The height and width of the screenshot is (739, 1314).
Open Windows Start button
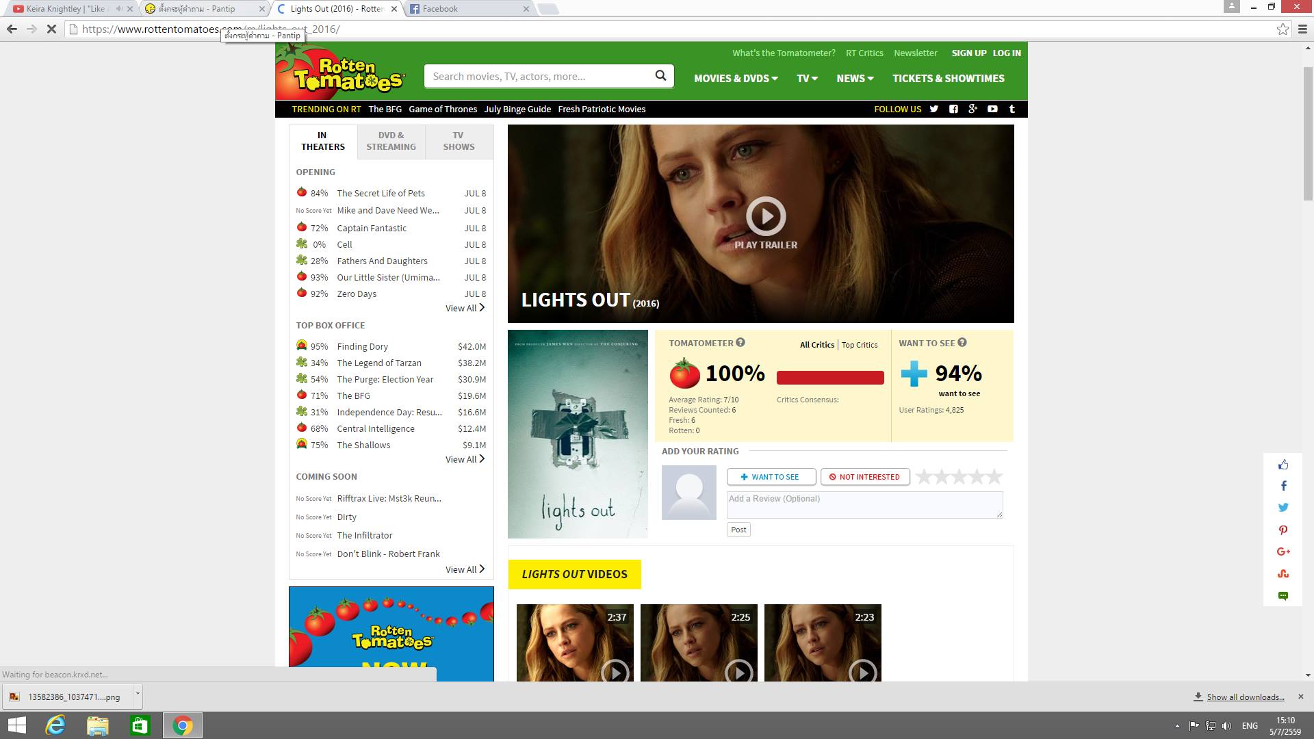click(16, 725)
